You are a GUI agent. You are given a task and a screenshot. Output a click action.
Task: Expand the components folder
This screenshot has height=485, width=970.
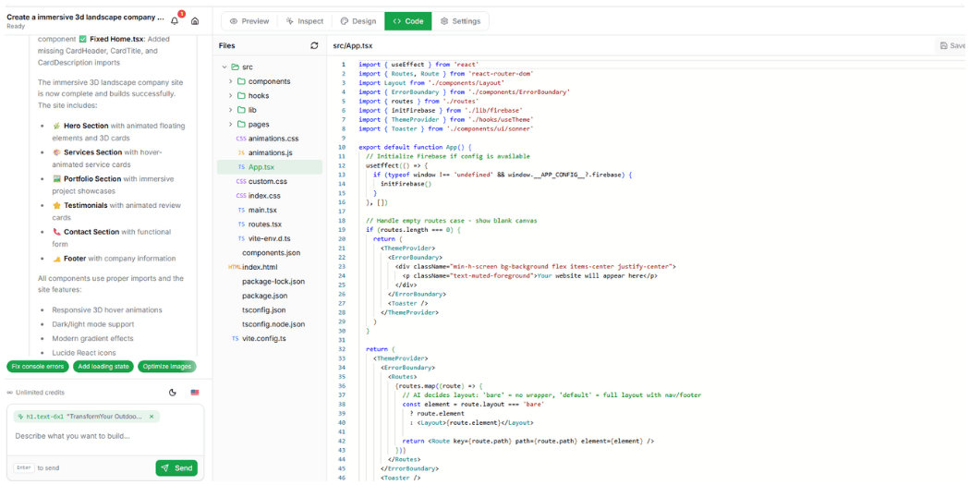(230, 81)
